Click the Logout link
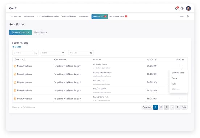 (x=182, y=16)
